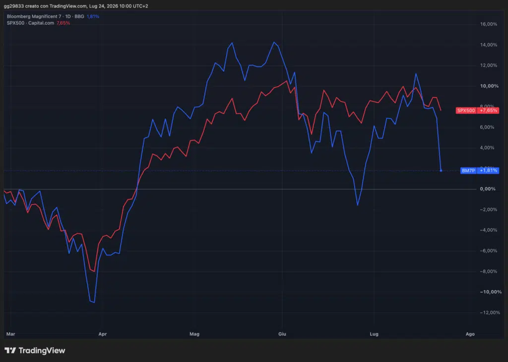Click the −6,00% axis label
The width and height of the screenshot is (508, 362).
point(489,251)
